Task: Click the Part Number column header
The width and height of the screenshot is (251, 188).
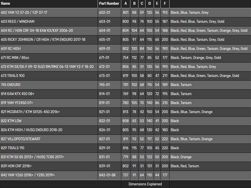Action: click(x=109, y=4)
